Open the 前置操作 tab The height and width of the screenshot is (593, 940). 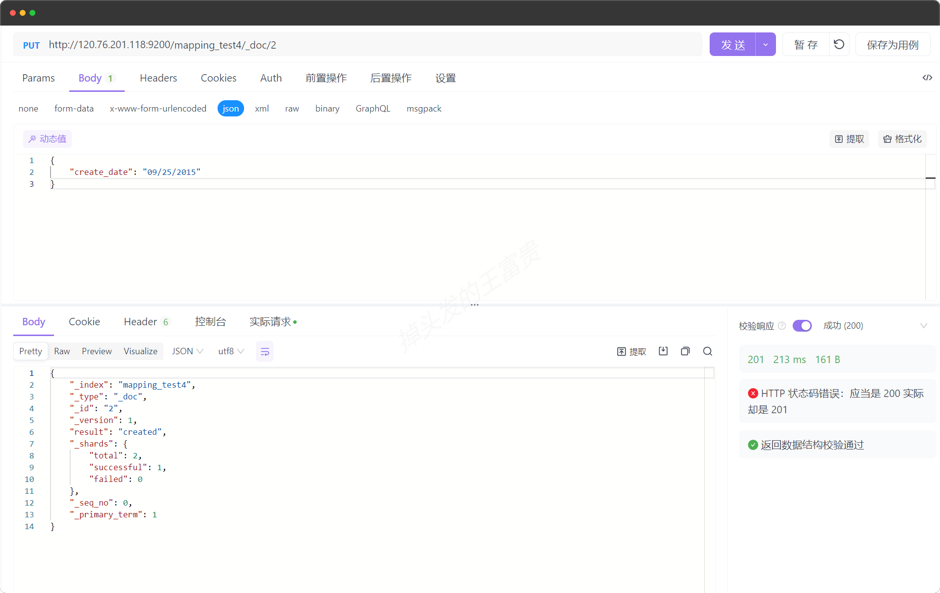point(326,78)
